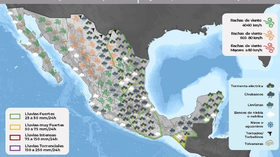
Task: Click the orange wind gust legend icon
Action: click(x=269, y=35)
